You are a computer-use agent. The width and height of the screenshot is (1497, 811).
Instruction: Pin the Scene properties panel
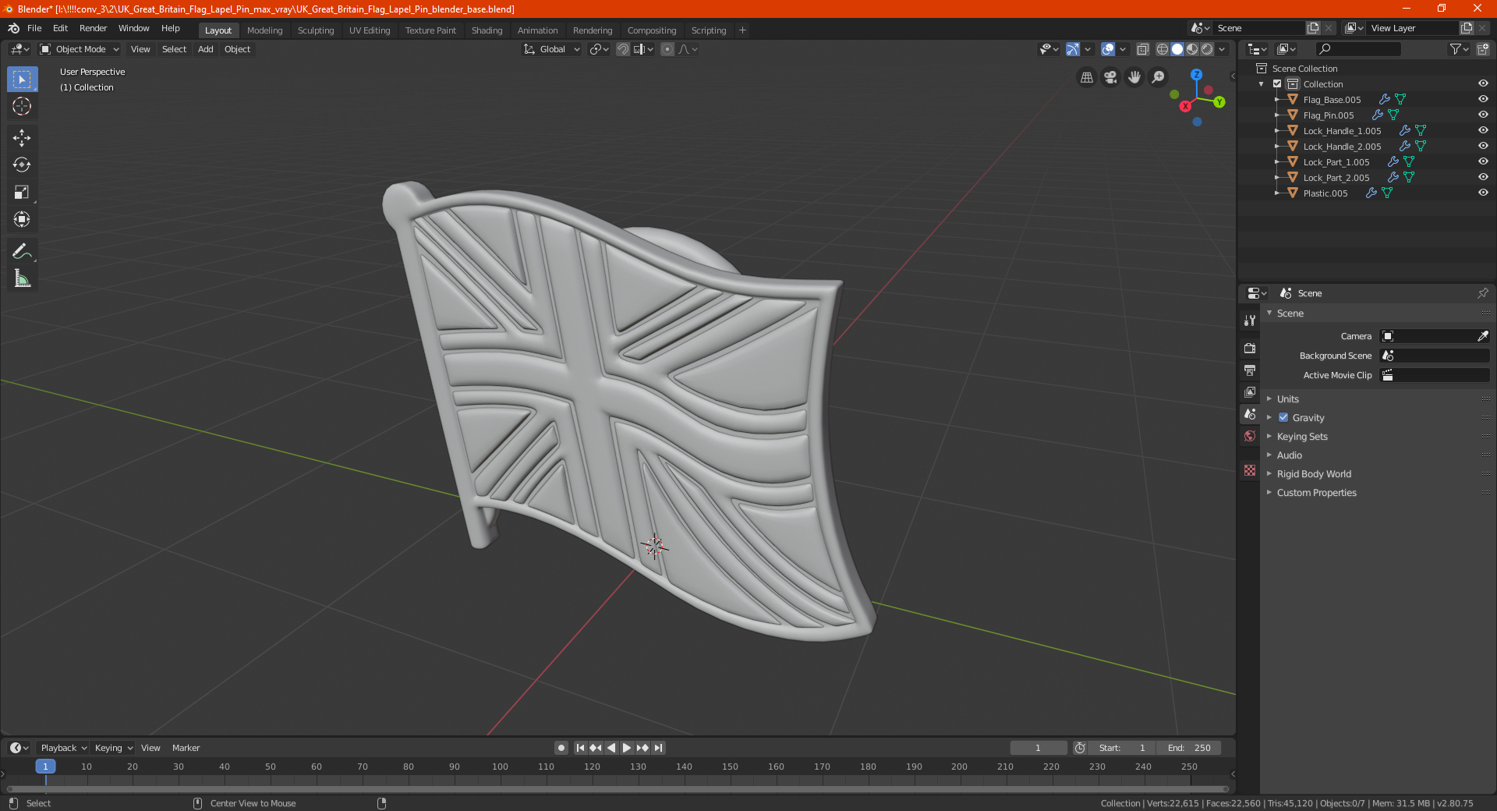[1482, 293]
